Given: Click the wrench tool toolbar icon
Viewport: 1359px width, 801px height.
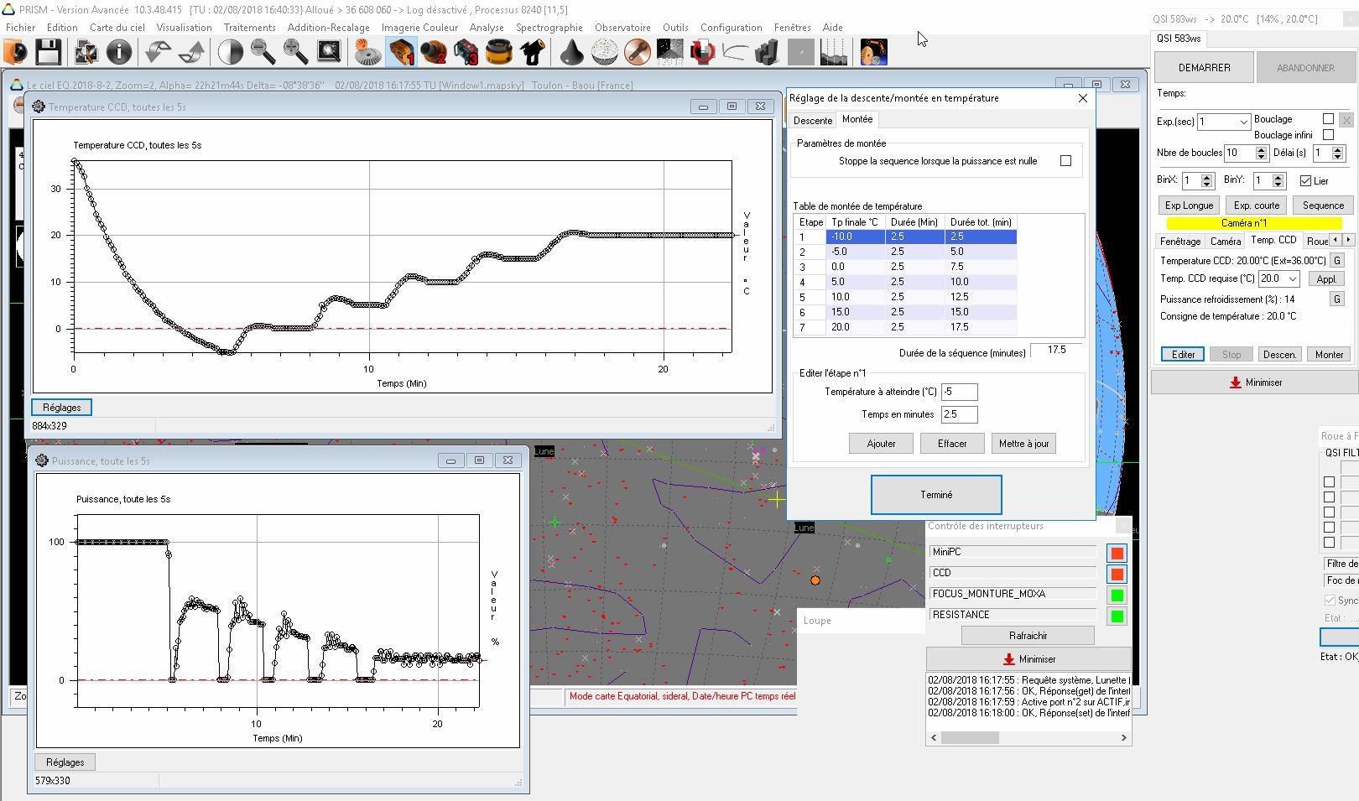Looking at the screenshot, I should [x=637, y=53].
